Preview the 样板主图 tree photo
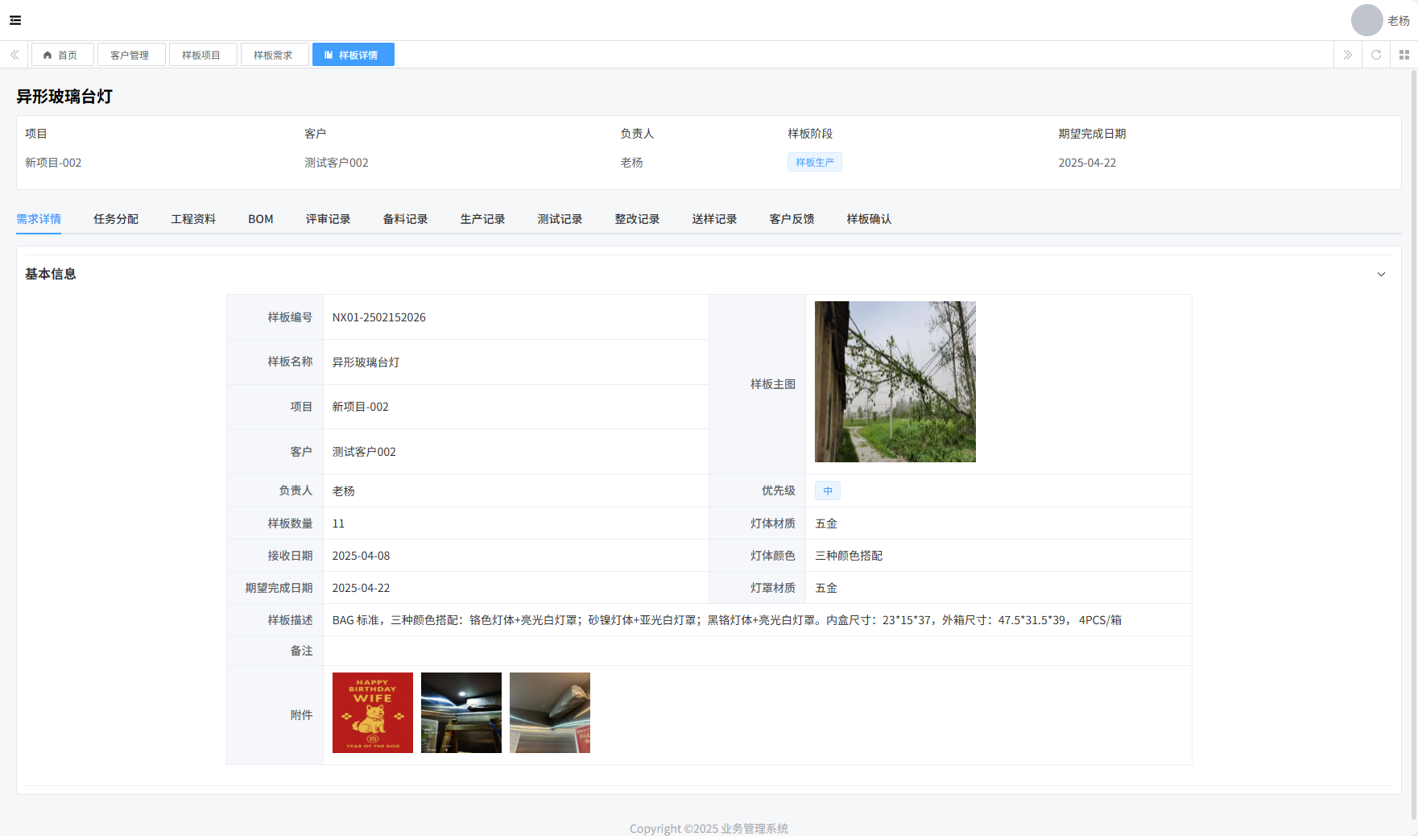The image size is (1418, 836). click(x=895, y=382)
